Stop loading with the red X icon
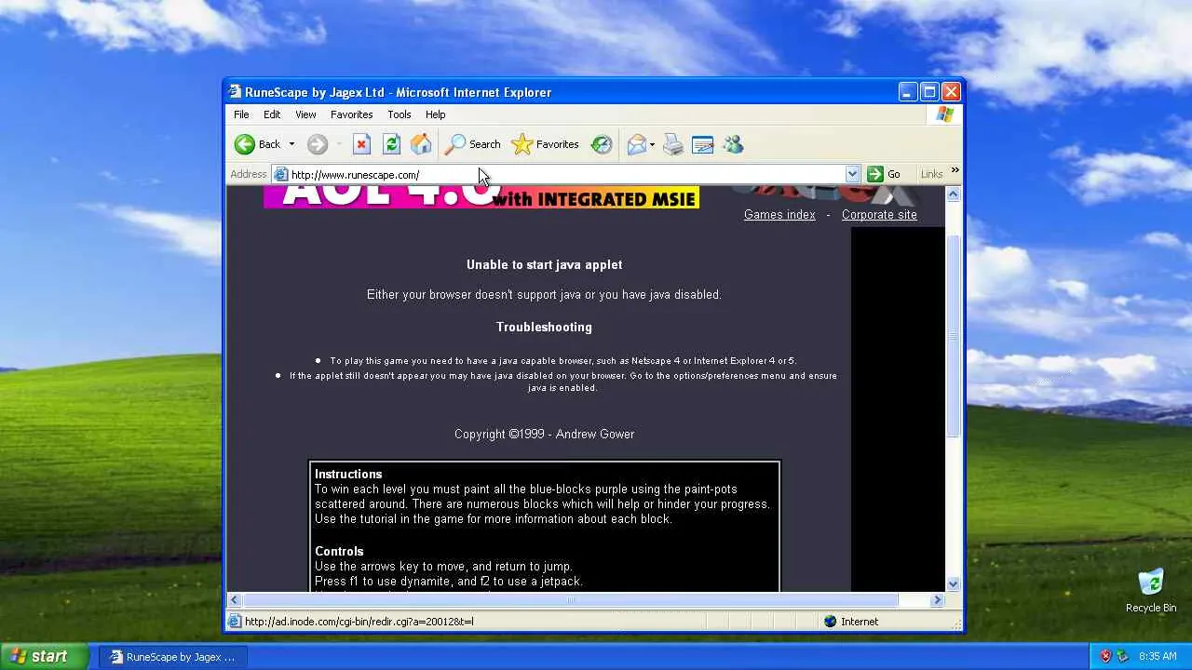 361,144
